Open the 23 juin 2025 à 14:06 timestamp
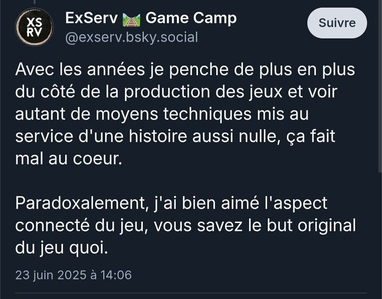The image size is (382, 299). coord(73,275)
